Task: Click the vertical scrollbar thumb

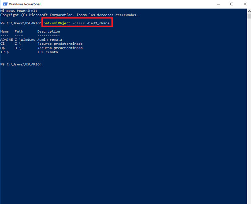Action: [249, 16]
